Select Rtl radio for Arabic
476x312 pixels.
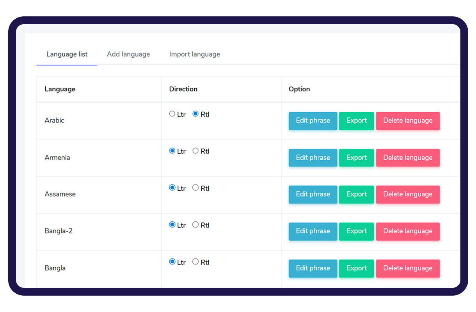tap(195, 114)
